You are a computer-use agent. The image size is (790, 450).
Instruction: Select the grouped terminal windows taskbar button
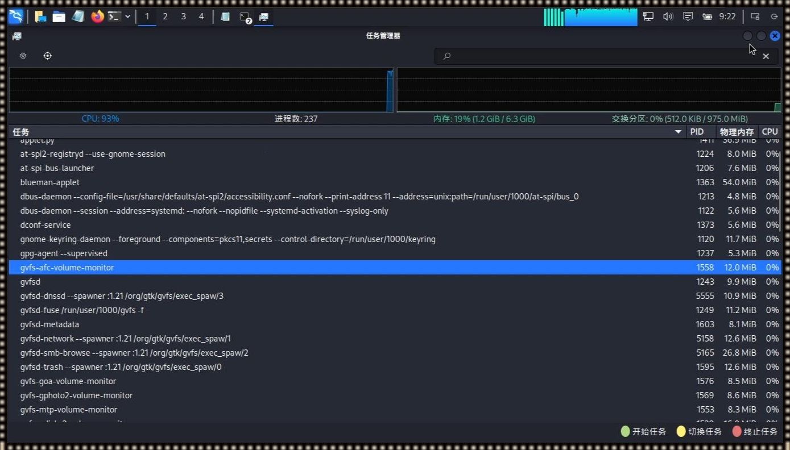(245, 17)
